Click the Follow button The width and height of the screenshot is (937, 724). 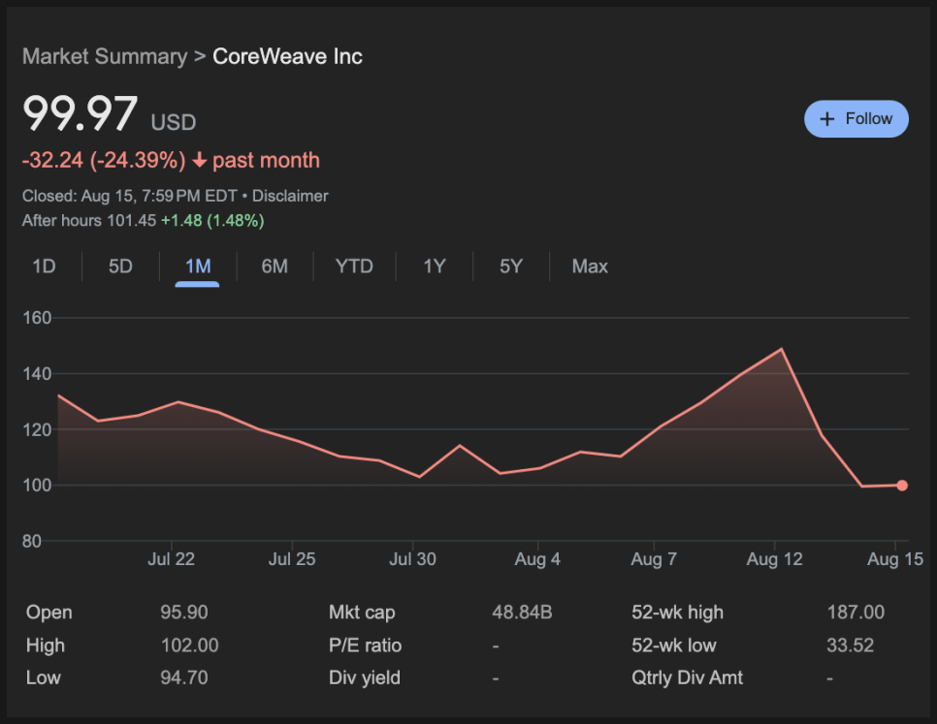coord(856,119)
